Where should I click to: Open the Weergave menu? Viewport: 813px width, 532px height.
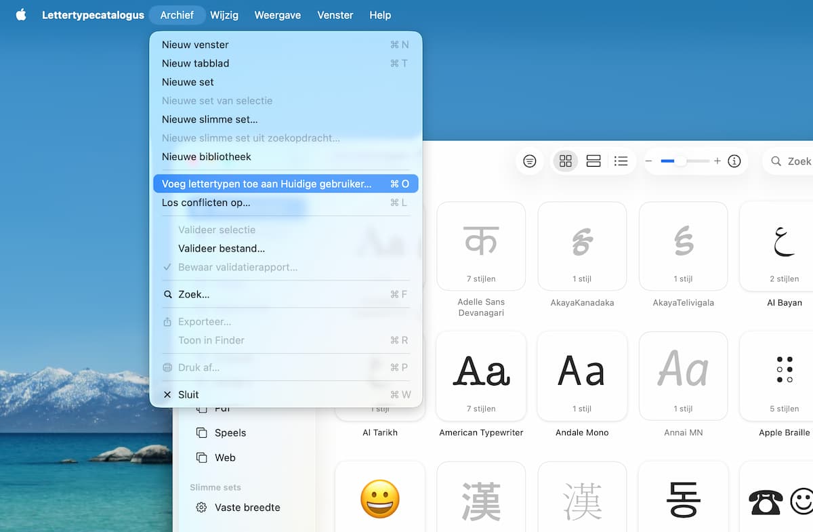(277, 15)
